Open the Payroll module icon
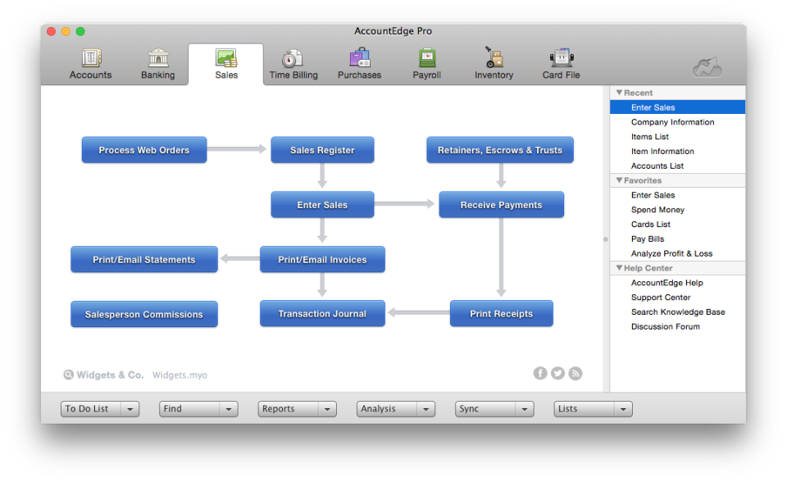Image resolution: width=787 pixels, height=482 pixels. (x=426, y=61)
